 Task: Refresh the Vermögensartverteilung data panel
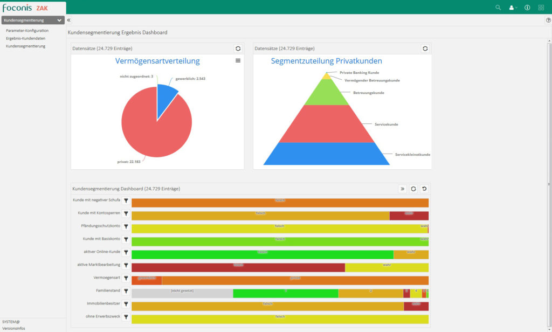(x=238, y=49)
